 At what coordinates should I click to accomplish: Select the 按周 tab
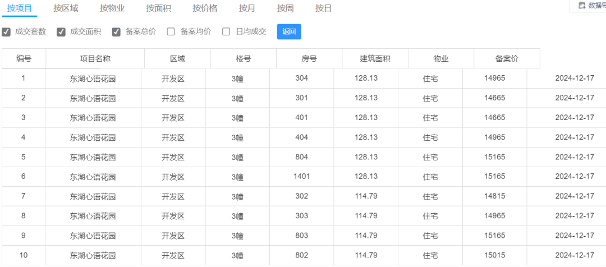point(285,8)
